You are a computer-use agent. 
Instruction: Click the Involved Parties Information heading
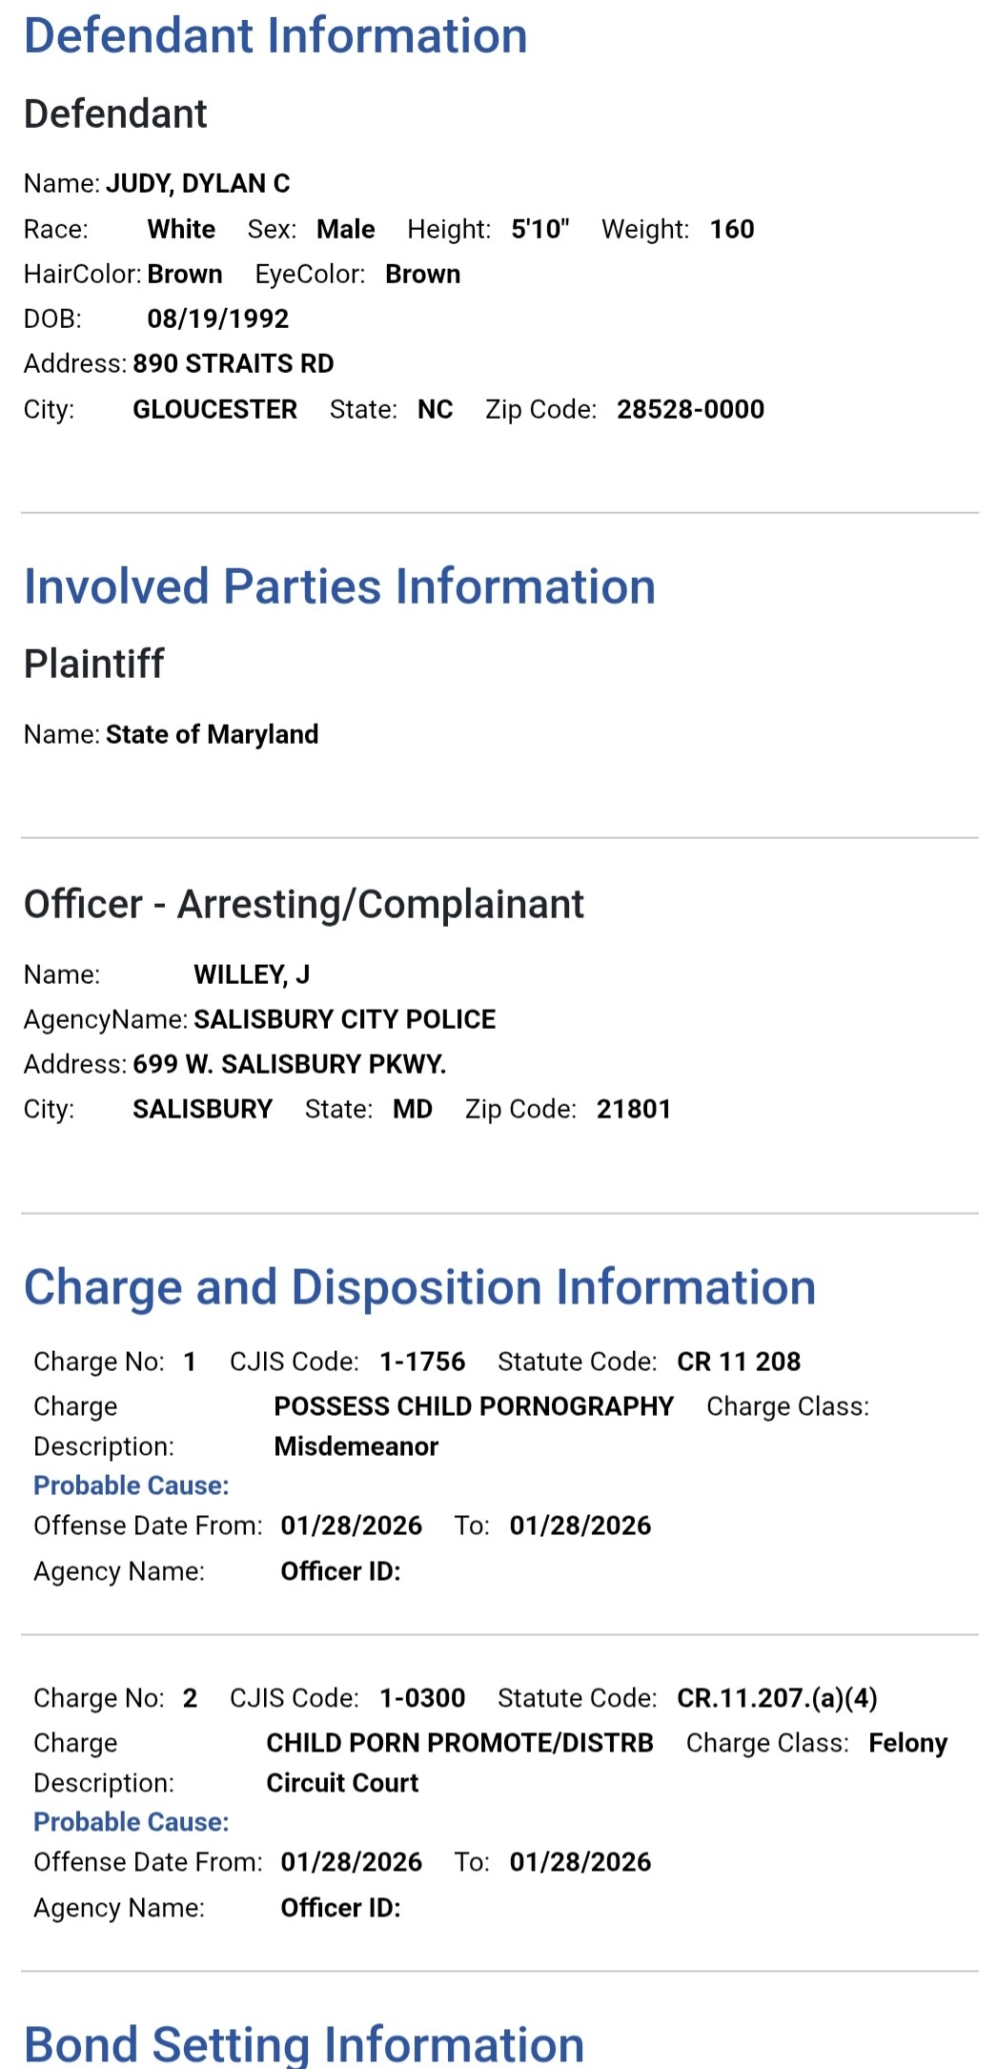(x=339, y=586)
